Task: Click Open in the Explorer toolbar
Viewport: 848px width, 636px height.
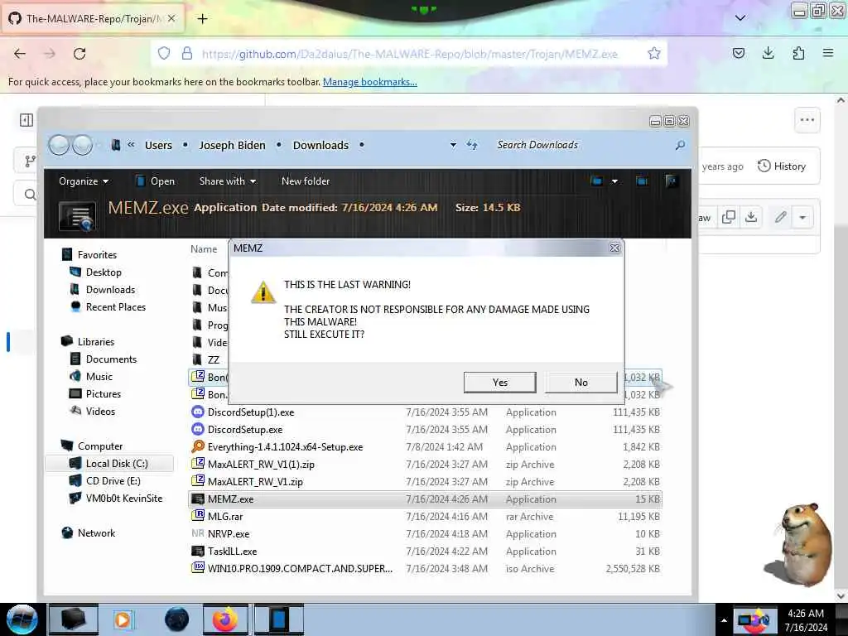Action: 155,181
